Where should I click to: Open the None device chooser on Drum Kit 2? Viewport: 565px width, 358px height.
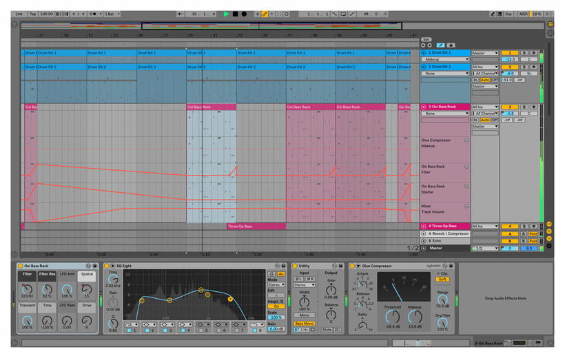click(x=445, y=74)
